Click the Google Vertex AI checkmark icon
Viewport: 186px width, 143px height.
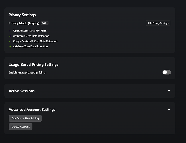tap(10, 41)
